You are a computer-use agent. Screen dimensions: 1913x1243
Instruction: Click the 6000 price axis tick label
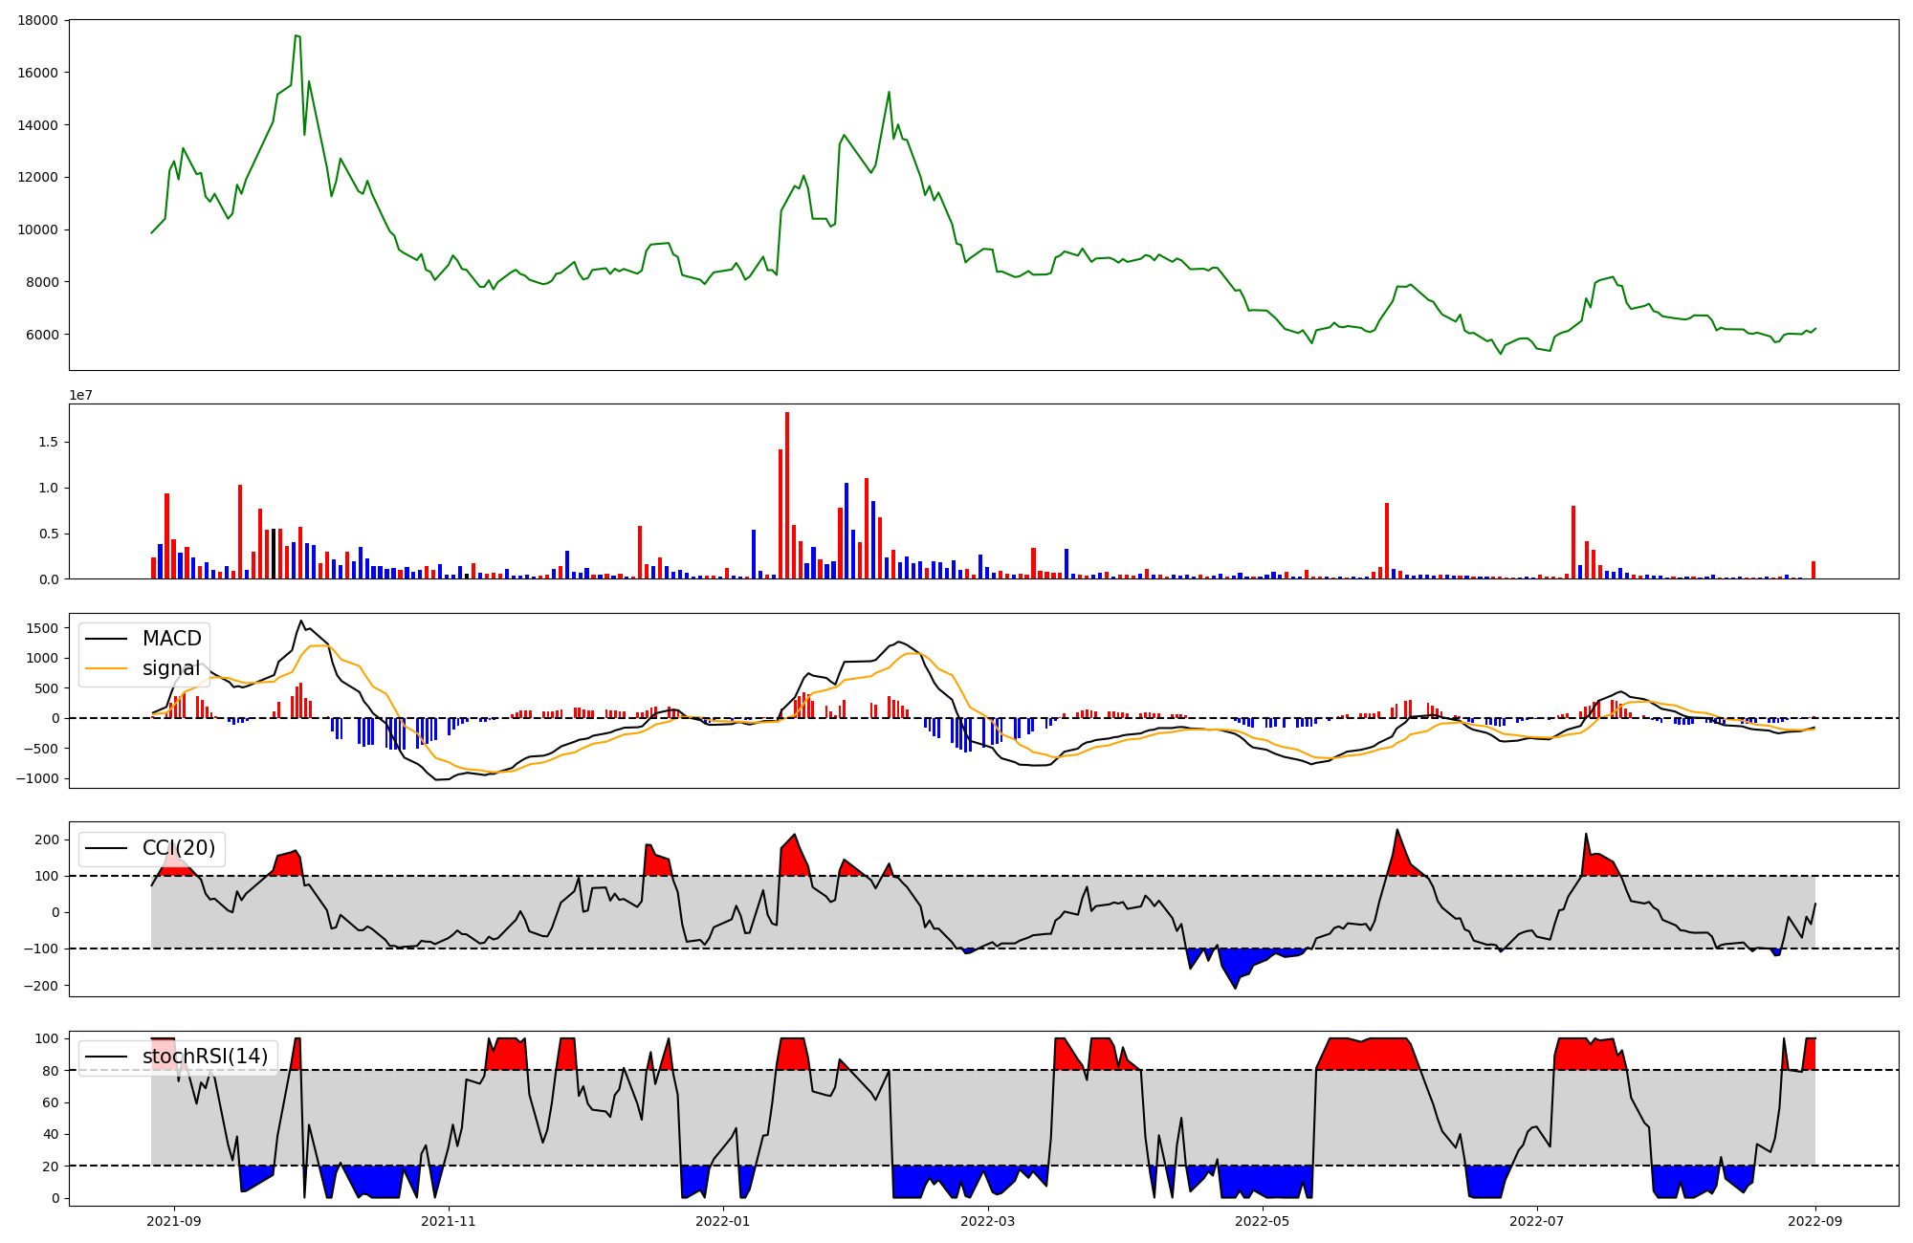[42, 335]
